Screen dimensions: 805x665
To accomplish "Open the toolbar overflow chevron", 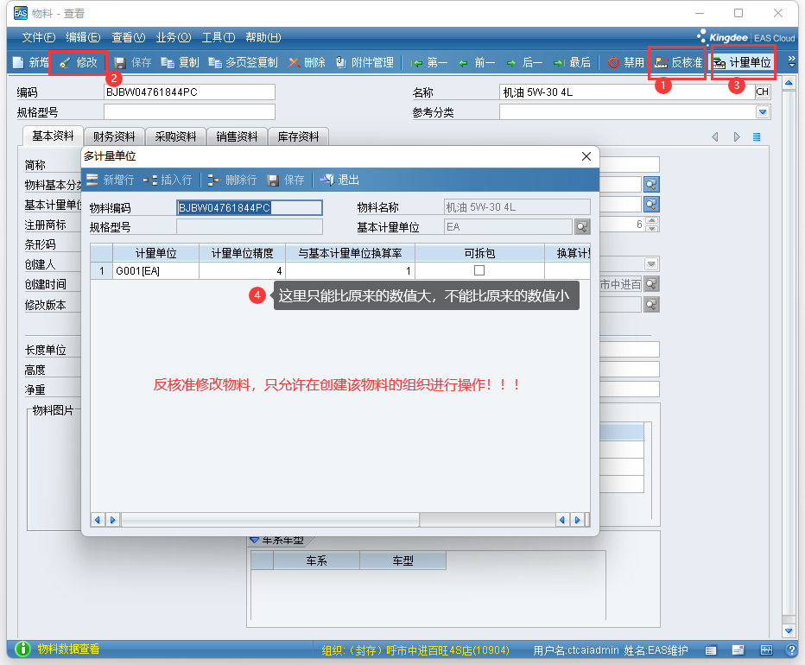I will coord(792,62).
